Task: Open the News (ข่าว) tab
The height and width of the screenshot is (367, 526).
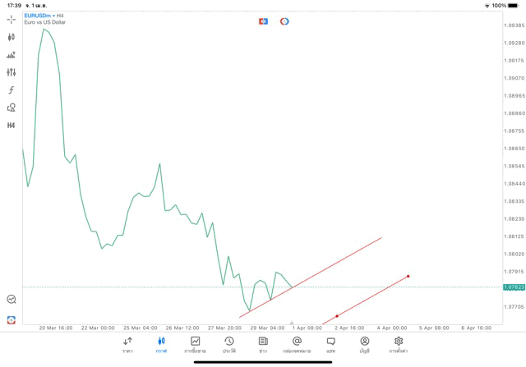Action: (263, 345)
